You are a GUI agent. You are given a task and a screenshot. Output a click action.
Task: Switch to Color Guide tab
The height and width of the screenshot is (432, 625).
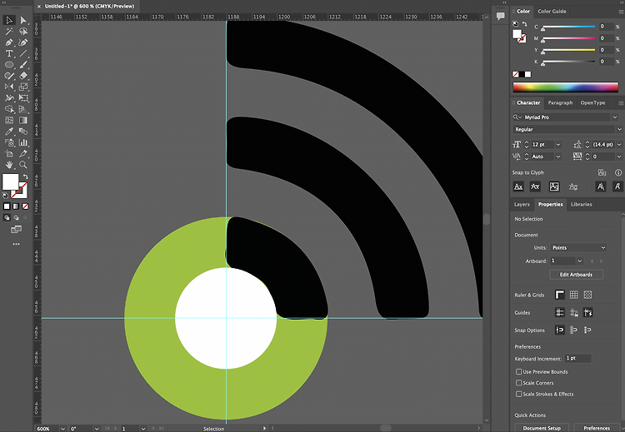click(552, 11)
